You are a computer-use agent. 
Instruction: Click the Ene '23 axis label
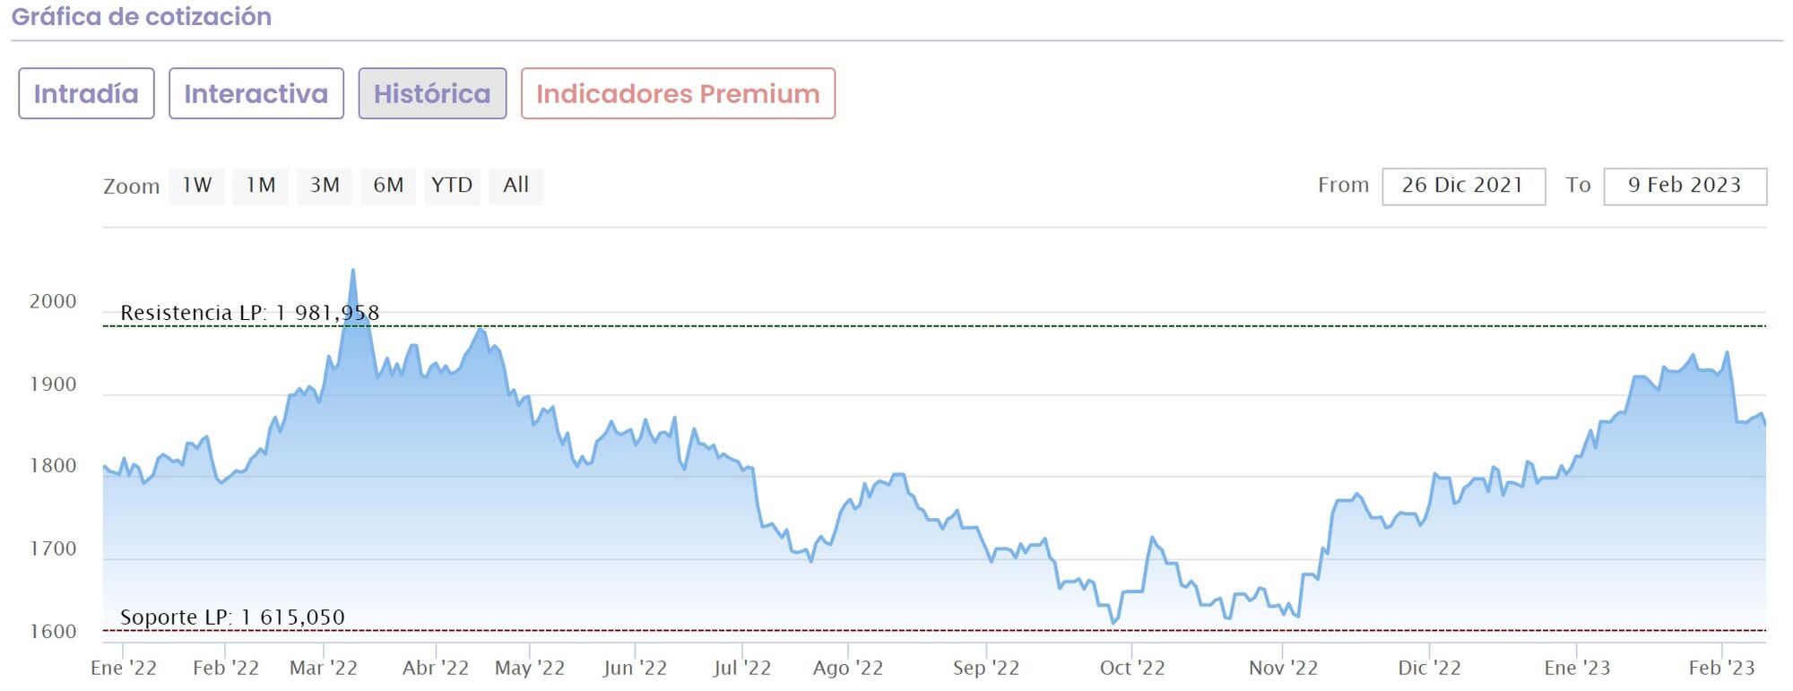pyautogui.click(x=1576, y=668)
